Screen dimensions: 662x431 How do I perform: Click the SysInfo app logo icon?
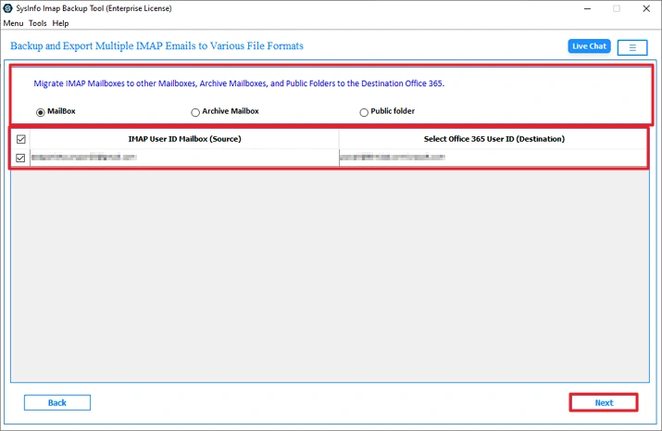click(x=7, y=8)
